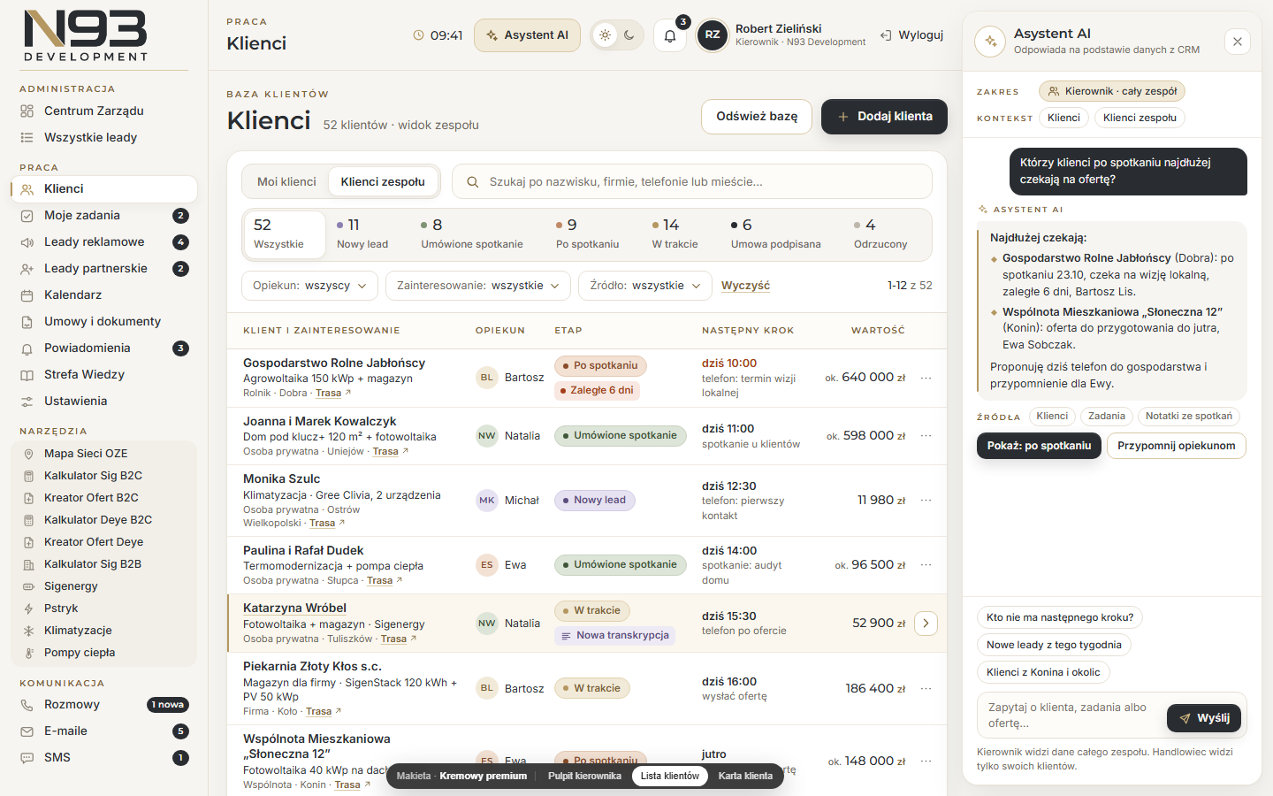
Task: Filter by Nowy lead stage
Action: click(362, 234)
